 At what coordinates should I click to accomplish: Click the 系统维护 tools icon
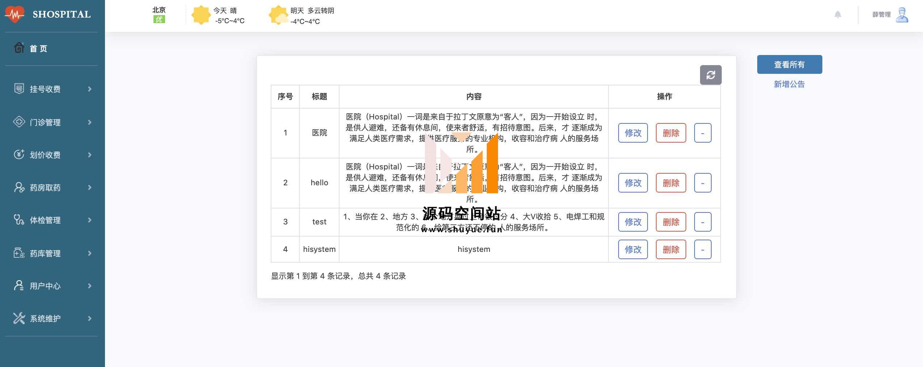coord(19,318)
